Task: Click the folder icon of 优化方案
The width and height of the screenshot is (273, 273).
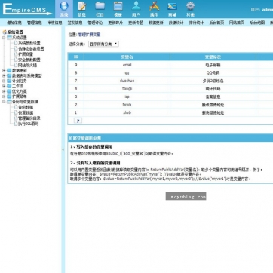Action: coord(9,91)
